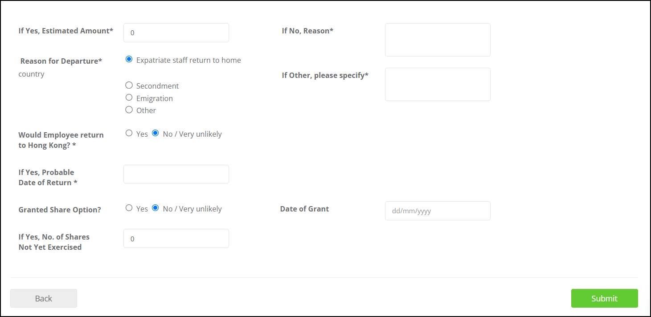Click into the 'If No, Reason' text area
Viewport: 651px width, 317px height.
pos(438,40)
